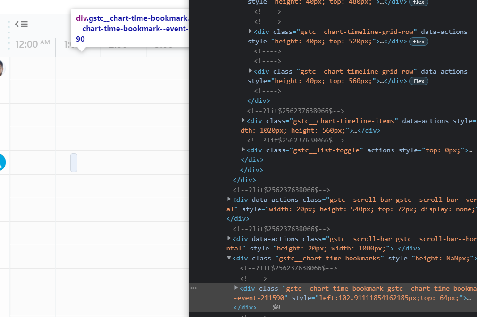This screenshot has width=477, height=317.
Task: Expand the gstc__list-toggle div
Action: (x=243, y=150)
